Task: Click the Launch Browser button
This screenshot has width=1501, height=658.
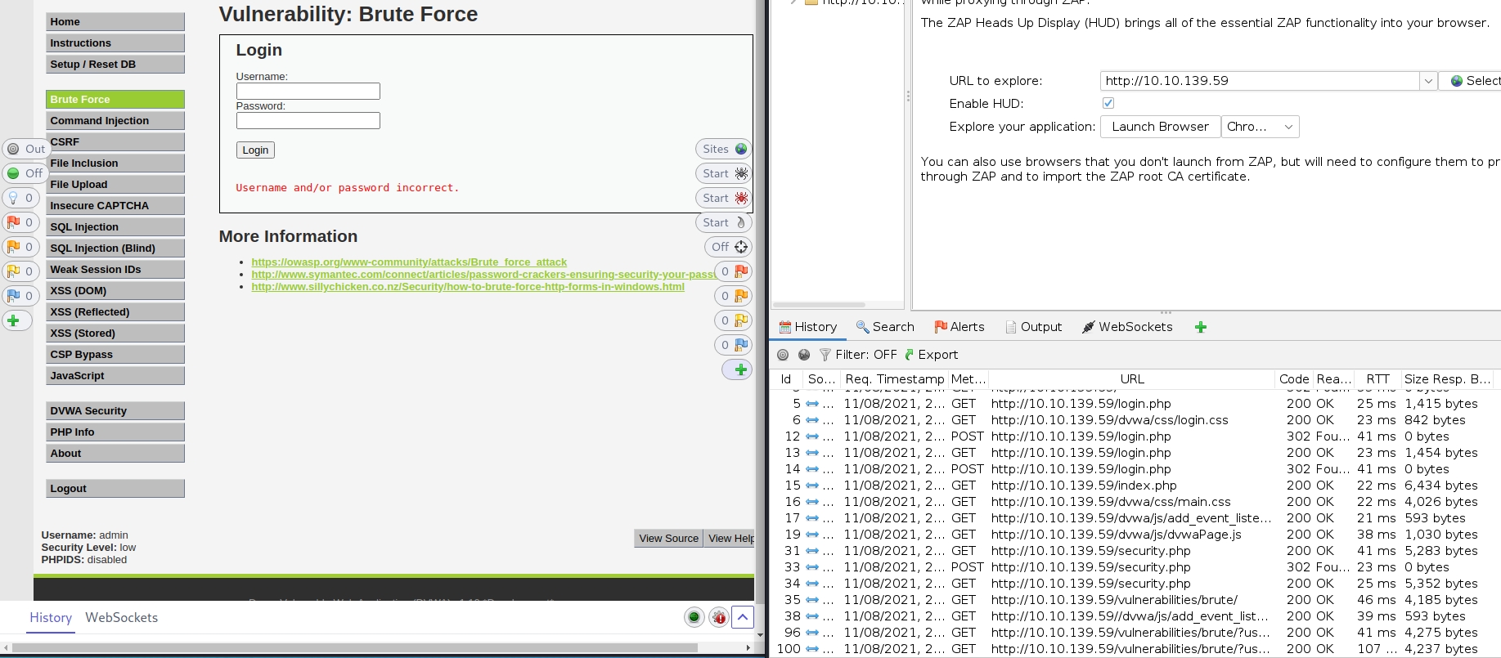Action: coord(1160,127)
